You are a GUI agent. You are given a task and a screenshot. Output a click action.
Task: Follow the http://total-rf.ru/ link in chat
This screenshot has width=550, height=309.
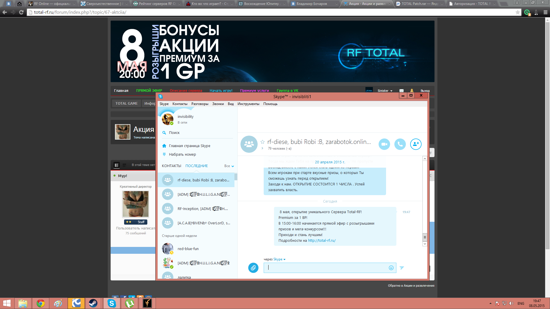tap(322, 241)
